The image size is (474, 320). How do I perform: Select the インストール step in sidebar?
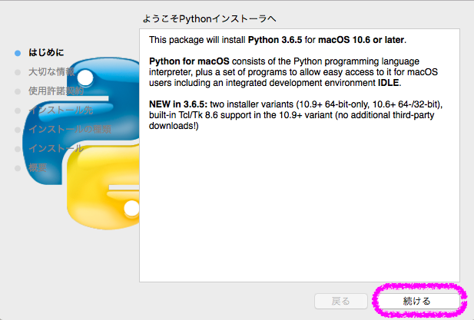(x=55, y=149)
